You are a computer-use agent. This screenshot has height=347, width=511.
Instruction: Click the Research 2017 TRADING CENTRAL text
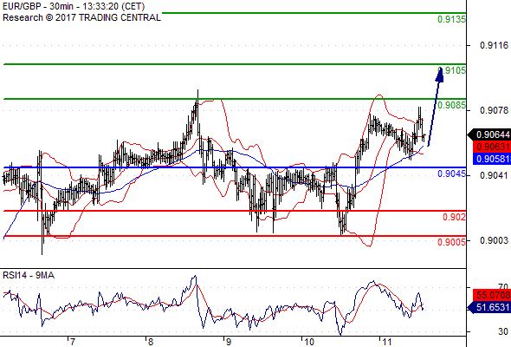tap(81, 17)
